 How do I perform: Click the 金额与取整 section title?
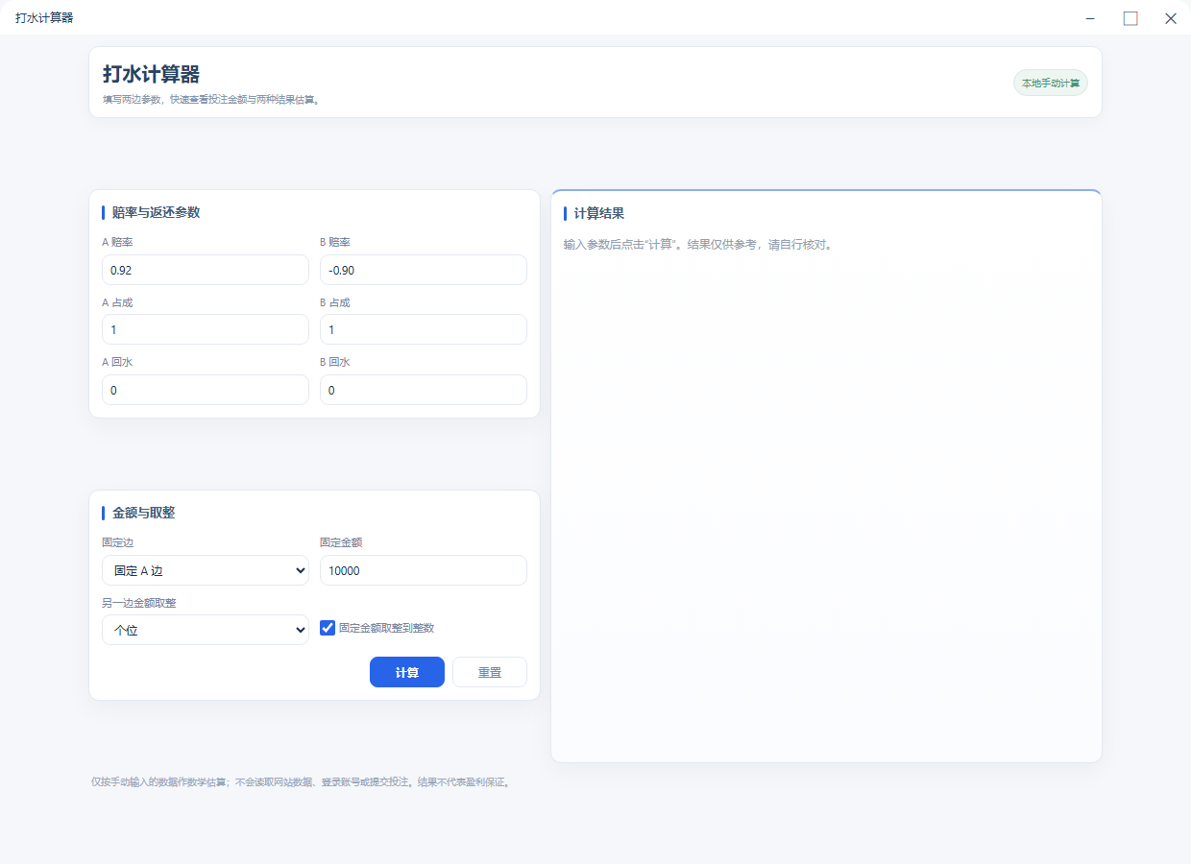pyautogui.click(x=143, y=513)
